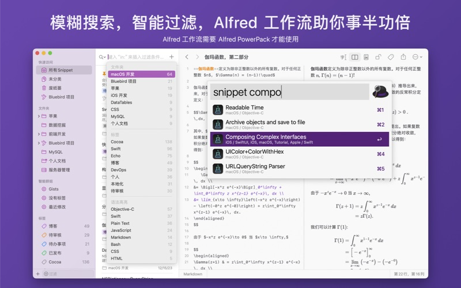Go back with the left arrow

click(187, 56)
